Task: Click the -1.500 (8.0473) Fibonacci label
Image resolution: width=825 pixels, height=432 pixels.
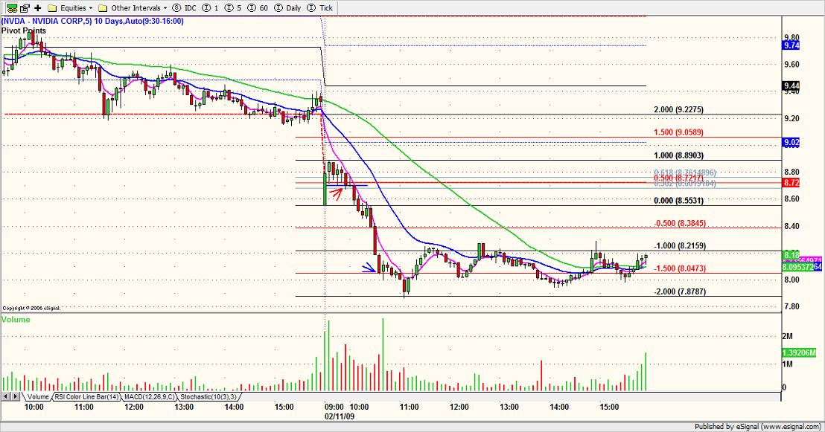Action: coord(680,268)
